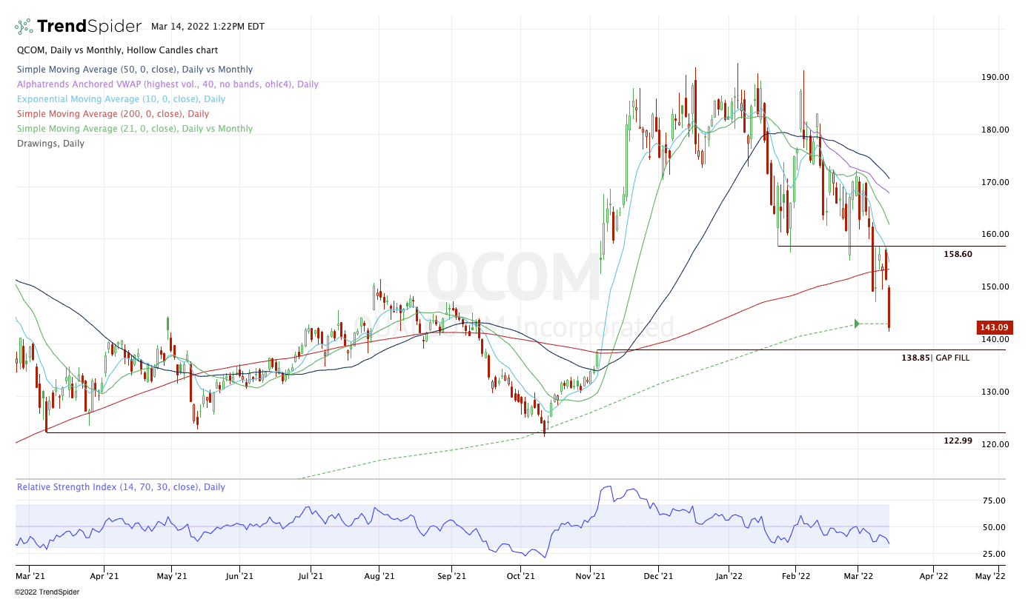Click the 170.00 price axis label
Screen dimensions: 1028x599
click(x=995, y=182)
